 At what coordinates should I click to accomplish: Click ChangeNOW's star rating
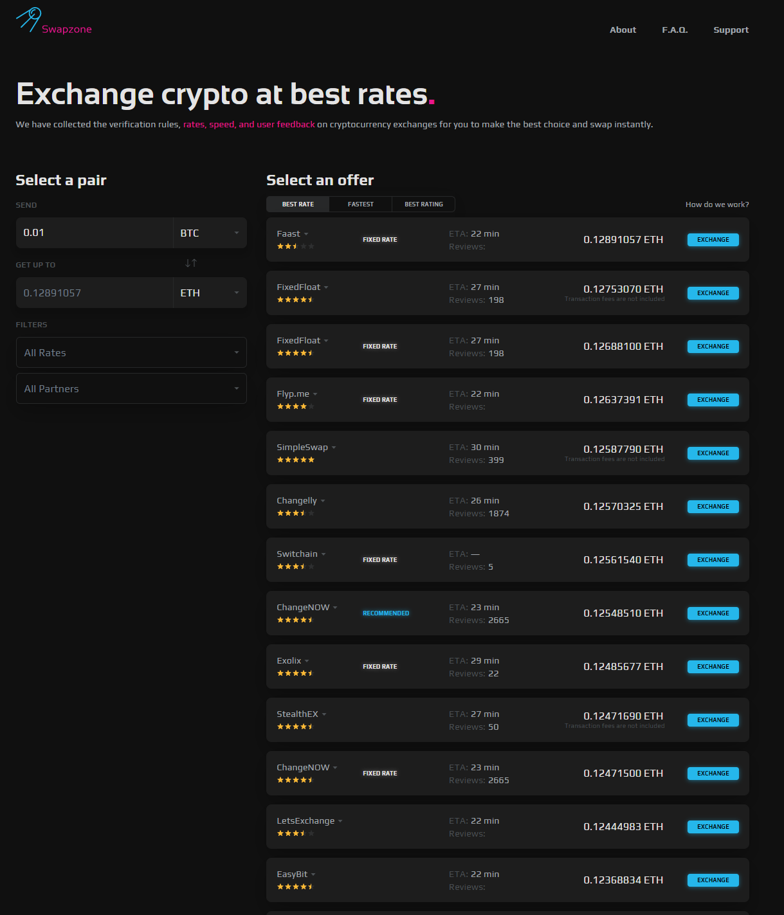[x=295, y=619]
